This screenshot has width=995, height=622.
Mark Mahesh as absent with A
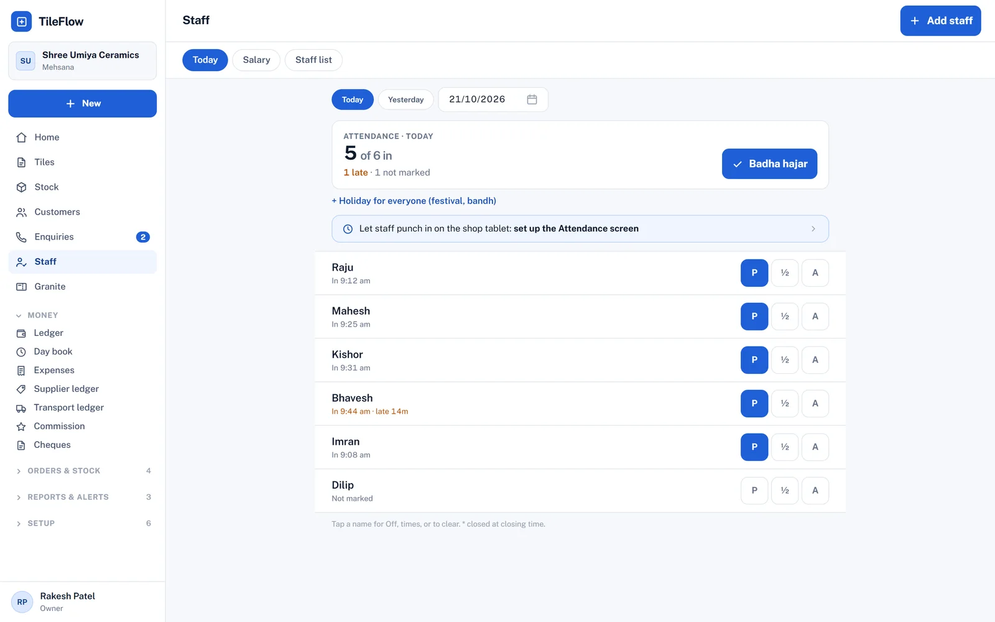815,317
